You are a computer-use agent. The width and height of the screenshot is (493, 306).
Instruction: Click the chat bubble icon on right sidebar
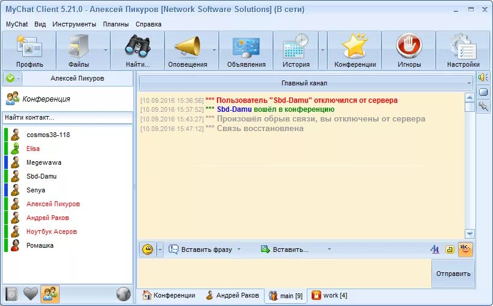483,92
